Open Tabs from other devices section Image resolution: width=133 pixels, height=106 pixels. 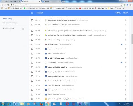point(10,23)
